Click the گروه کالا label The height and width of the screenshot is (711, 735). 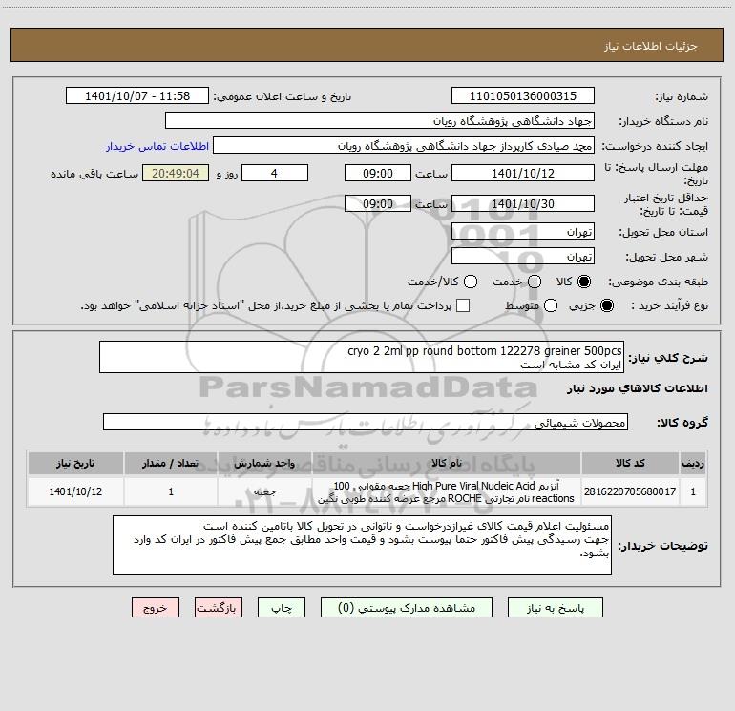point(682,423)
